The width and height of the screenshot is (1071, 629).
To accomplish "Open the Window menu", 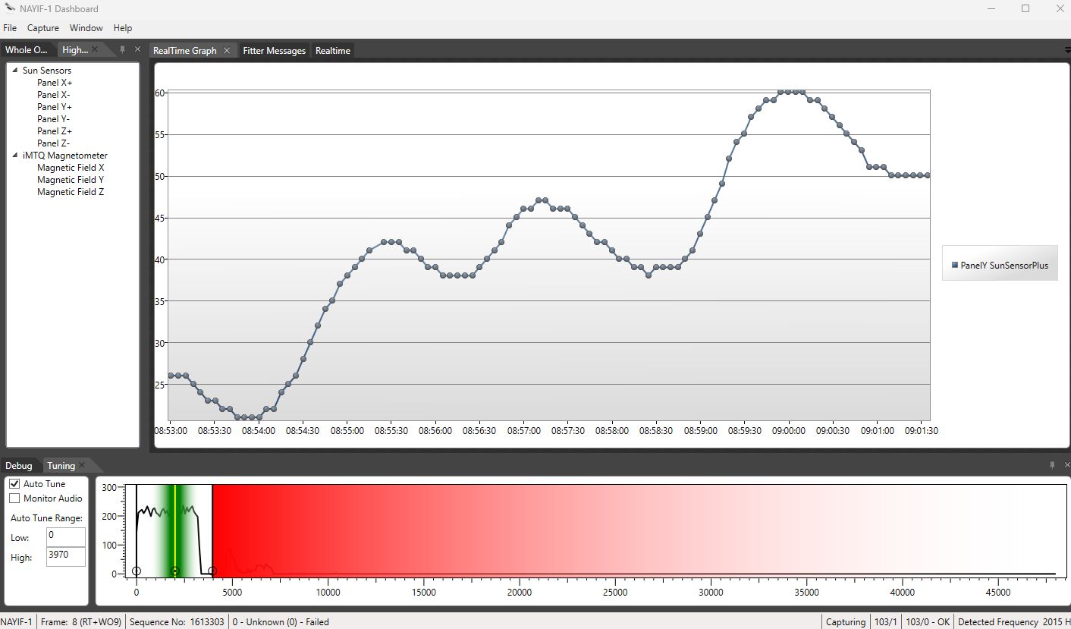I will click(86, 28).
